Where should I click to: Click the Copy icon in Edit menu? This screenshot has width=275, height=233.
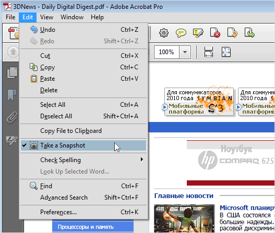[x=33, y=67]
